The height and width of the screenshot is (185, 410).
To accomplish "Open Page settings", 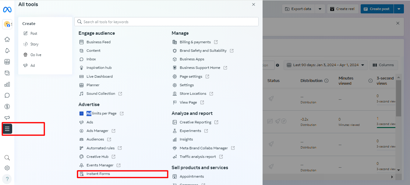I will click(x=191, y=76).
